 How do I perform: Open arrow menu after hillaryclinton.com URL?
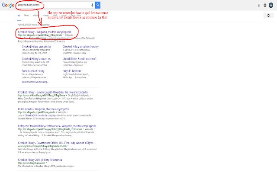(46, 163)
